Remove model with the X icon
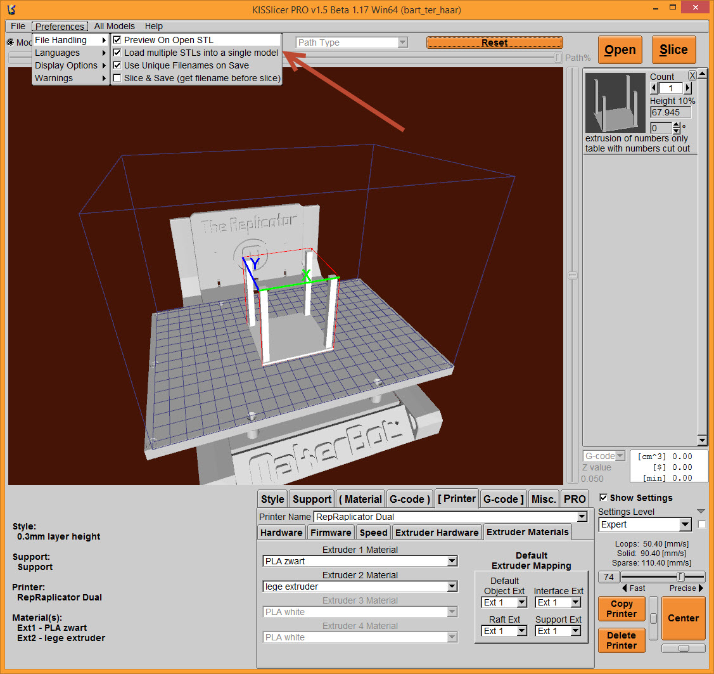714x674 pixels. (x=692, y=75)
